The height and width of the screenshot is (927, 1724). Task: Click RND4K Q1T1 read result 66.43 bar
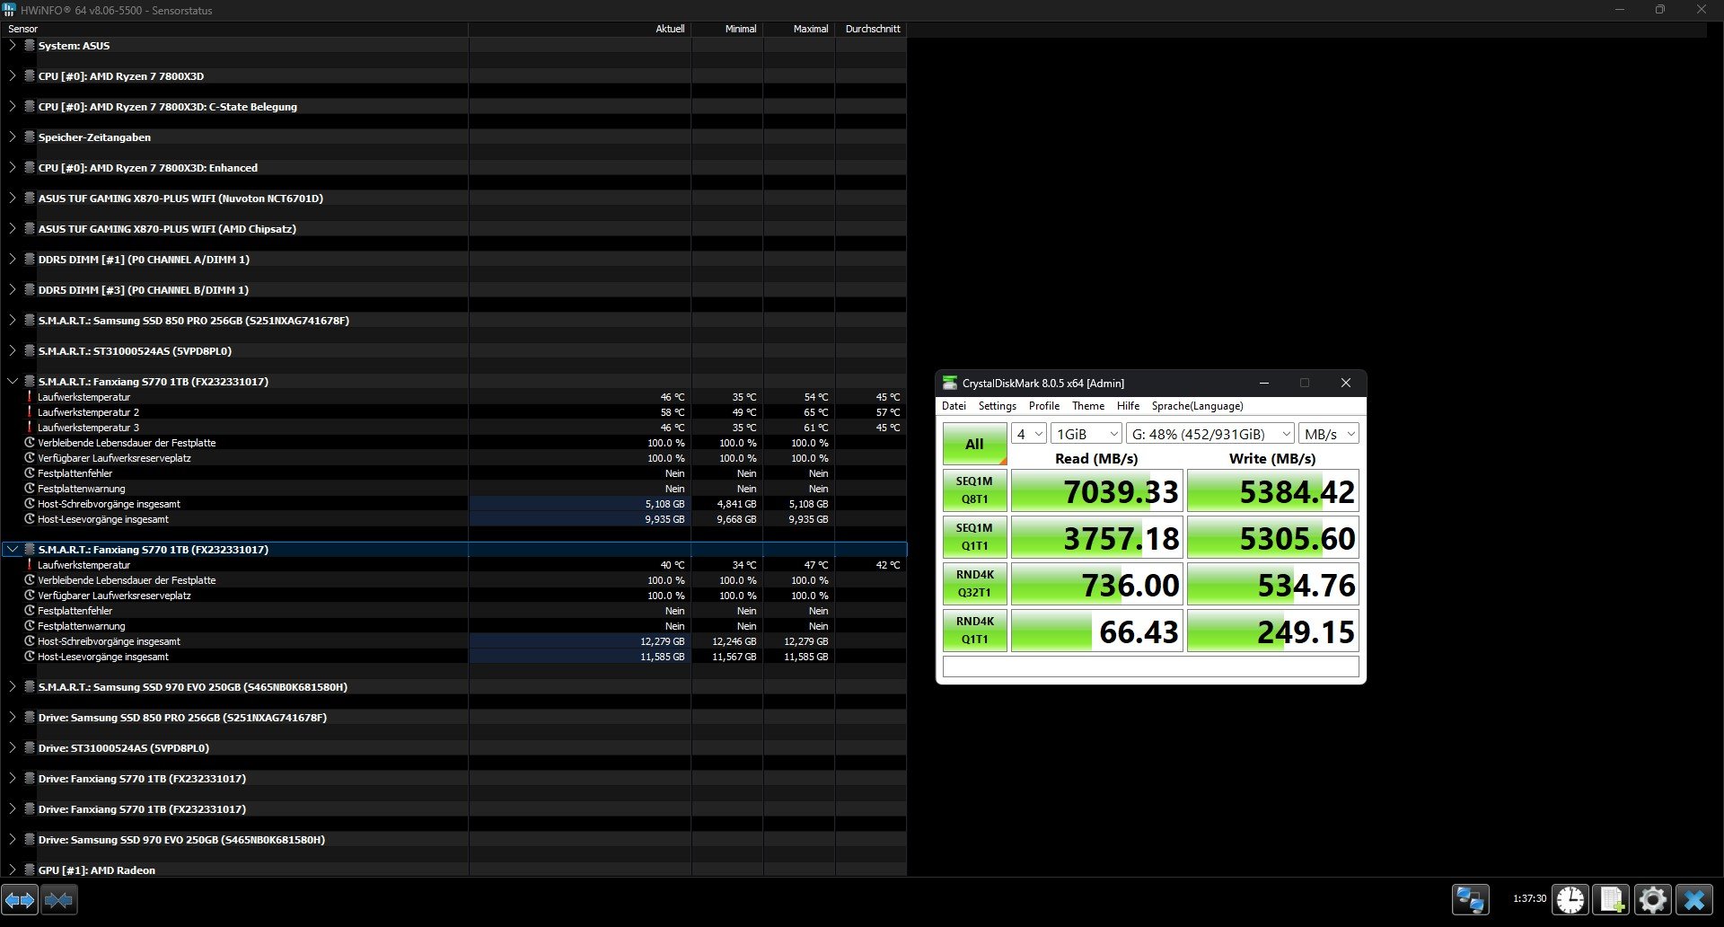pyautogui.click(x=1096, y=631)
